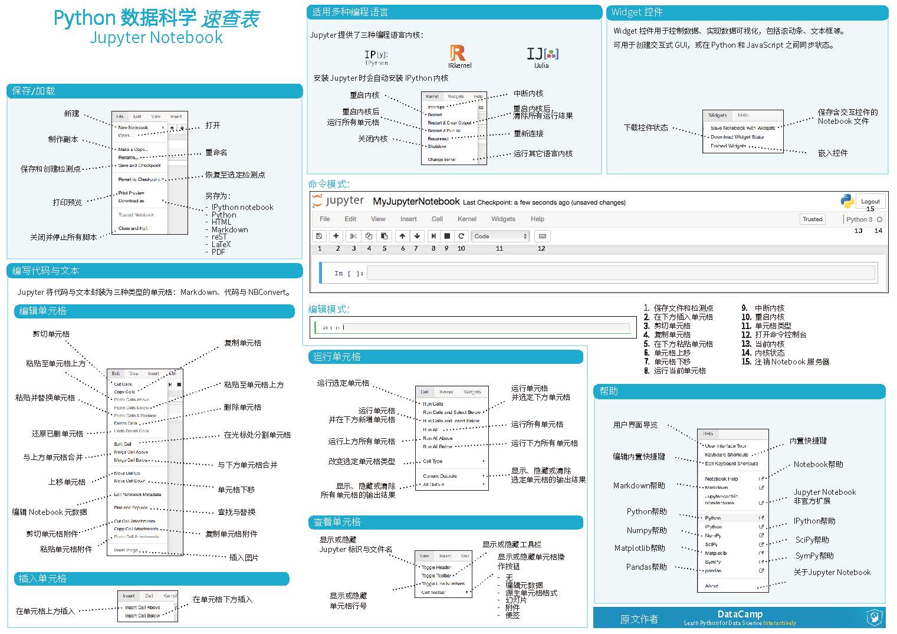Click the edit-mode cell with green border
The width and height of the screenshot is (897, 634).
pos(472,327)
